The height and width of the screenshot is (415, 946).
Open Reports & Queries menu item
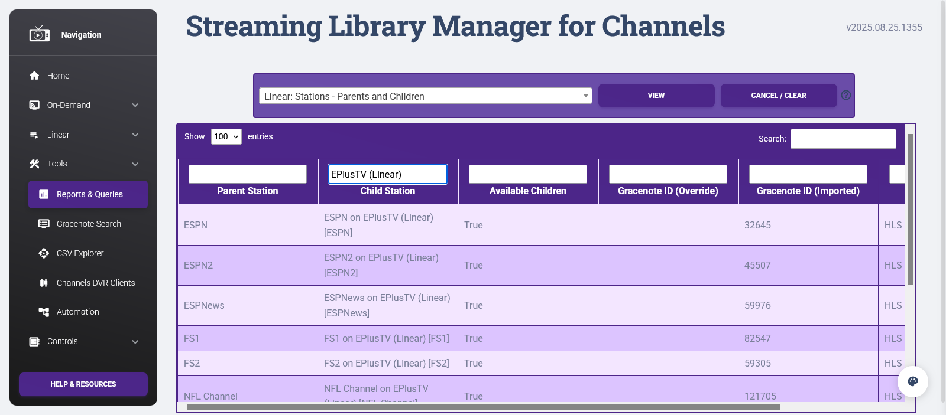[x=88, y=194]
